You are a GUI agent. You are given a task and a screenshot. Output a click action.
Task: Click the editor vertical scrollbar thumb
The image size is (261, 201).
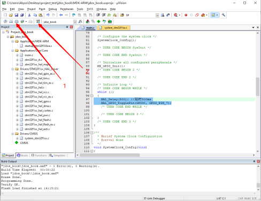pos(257,86)
